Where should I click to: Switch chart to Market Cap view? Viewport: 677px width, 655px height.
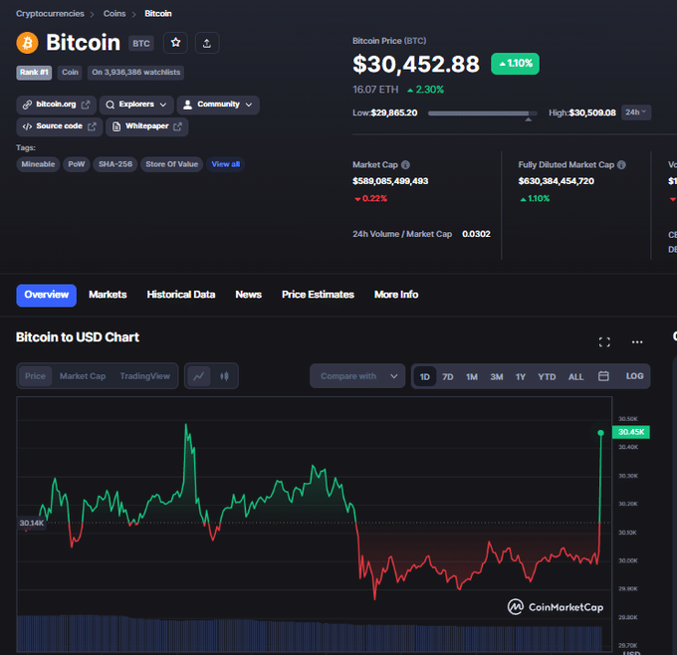pyautogui.click(x=83, y=376)
